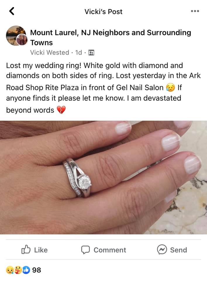Tap the Vicki's Post header title
Viewport: 207px width, 281px height.
[x=103, y=12]
